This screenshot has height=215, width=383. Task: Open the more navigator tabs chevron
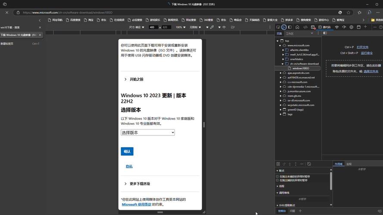tap(311, 33)
